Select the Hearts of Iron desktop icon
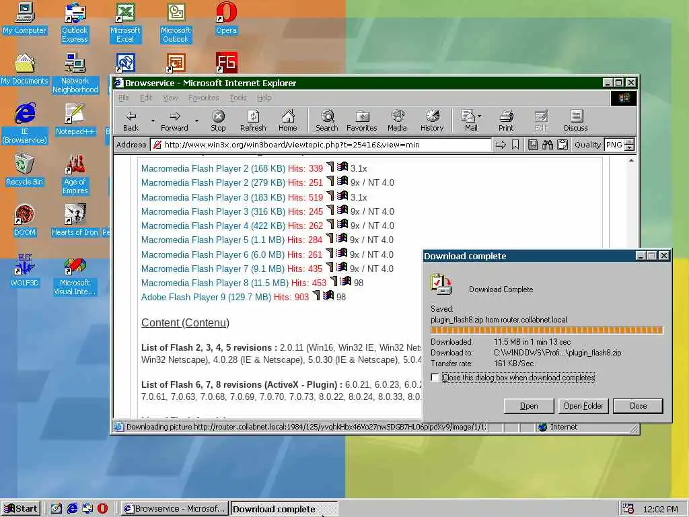Viewport: 689px width, 517px height. [75, 220]
